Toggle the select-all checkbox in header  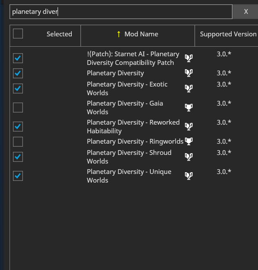tap(18, 33)
